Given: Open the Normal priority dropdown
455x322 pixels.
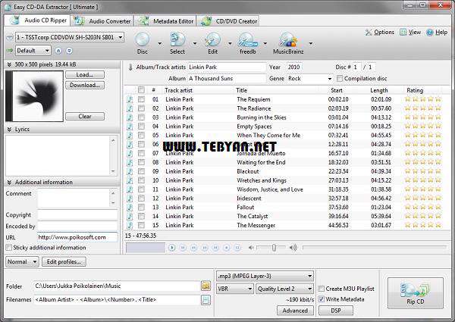Looking at the screenshot, I should click(22, 261).
